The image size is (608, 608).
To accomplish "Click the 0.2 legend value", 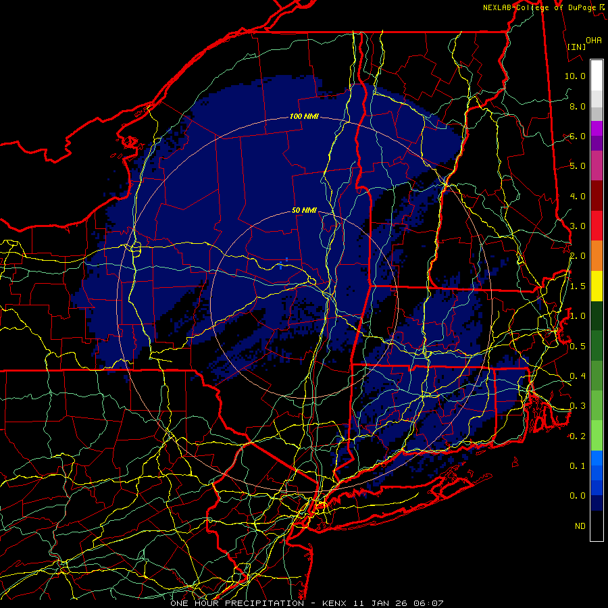I will point(578,436).
